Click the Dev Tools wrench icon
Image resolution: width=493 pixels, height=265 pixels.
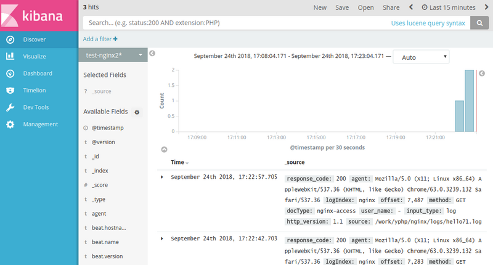pyautogui.click(x=10, y=107)
